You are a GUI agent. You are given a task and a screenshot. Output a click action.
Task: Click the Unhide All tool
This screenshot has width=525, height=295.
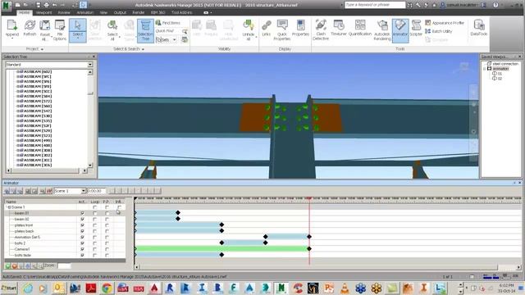point(248,30)
